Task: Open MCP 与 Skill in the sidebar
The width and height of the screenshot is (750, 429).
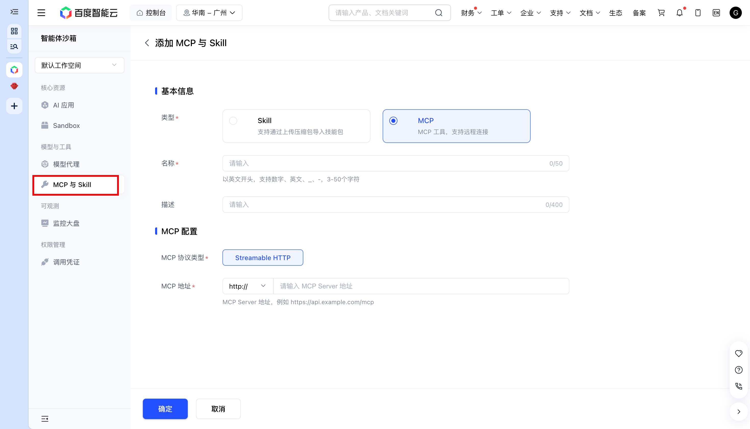Action: [79, 185]
